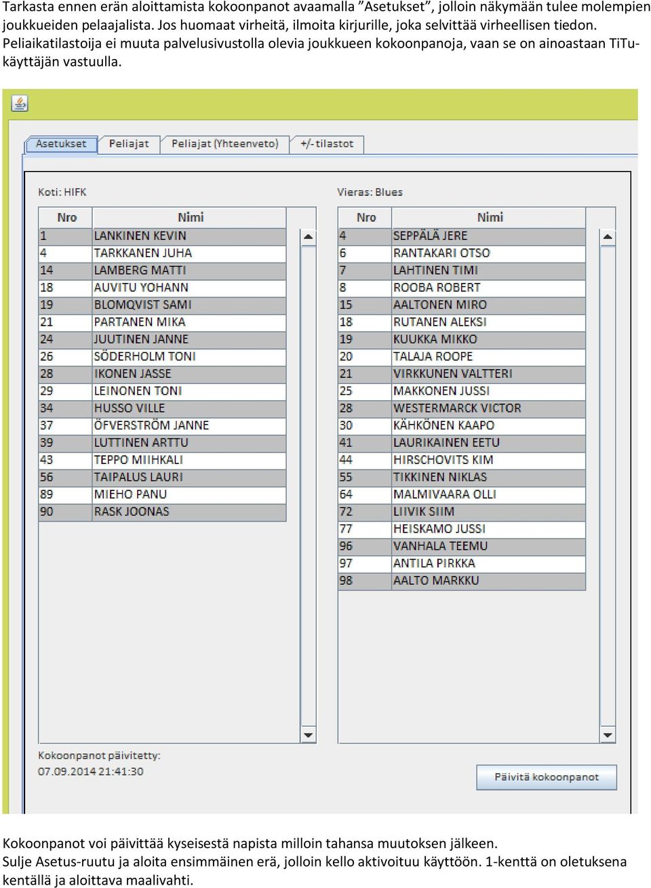Viewport: 651px width, 888px height.
Task: Click the Nro column header in Blues table
Action: point(365,217)
